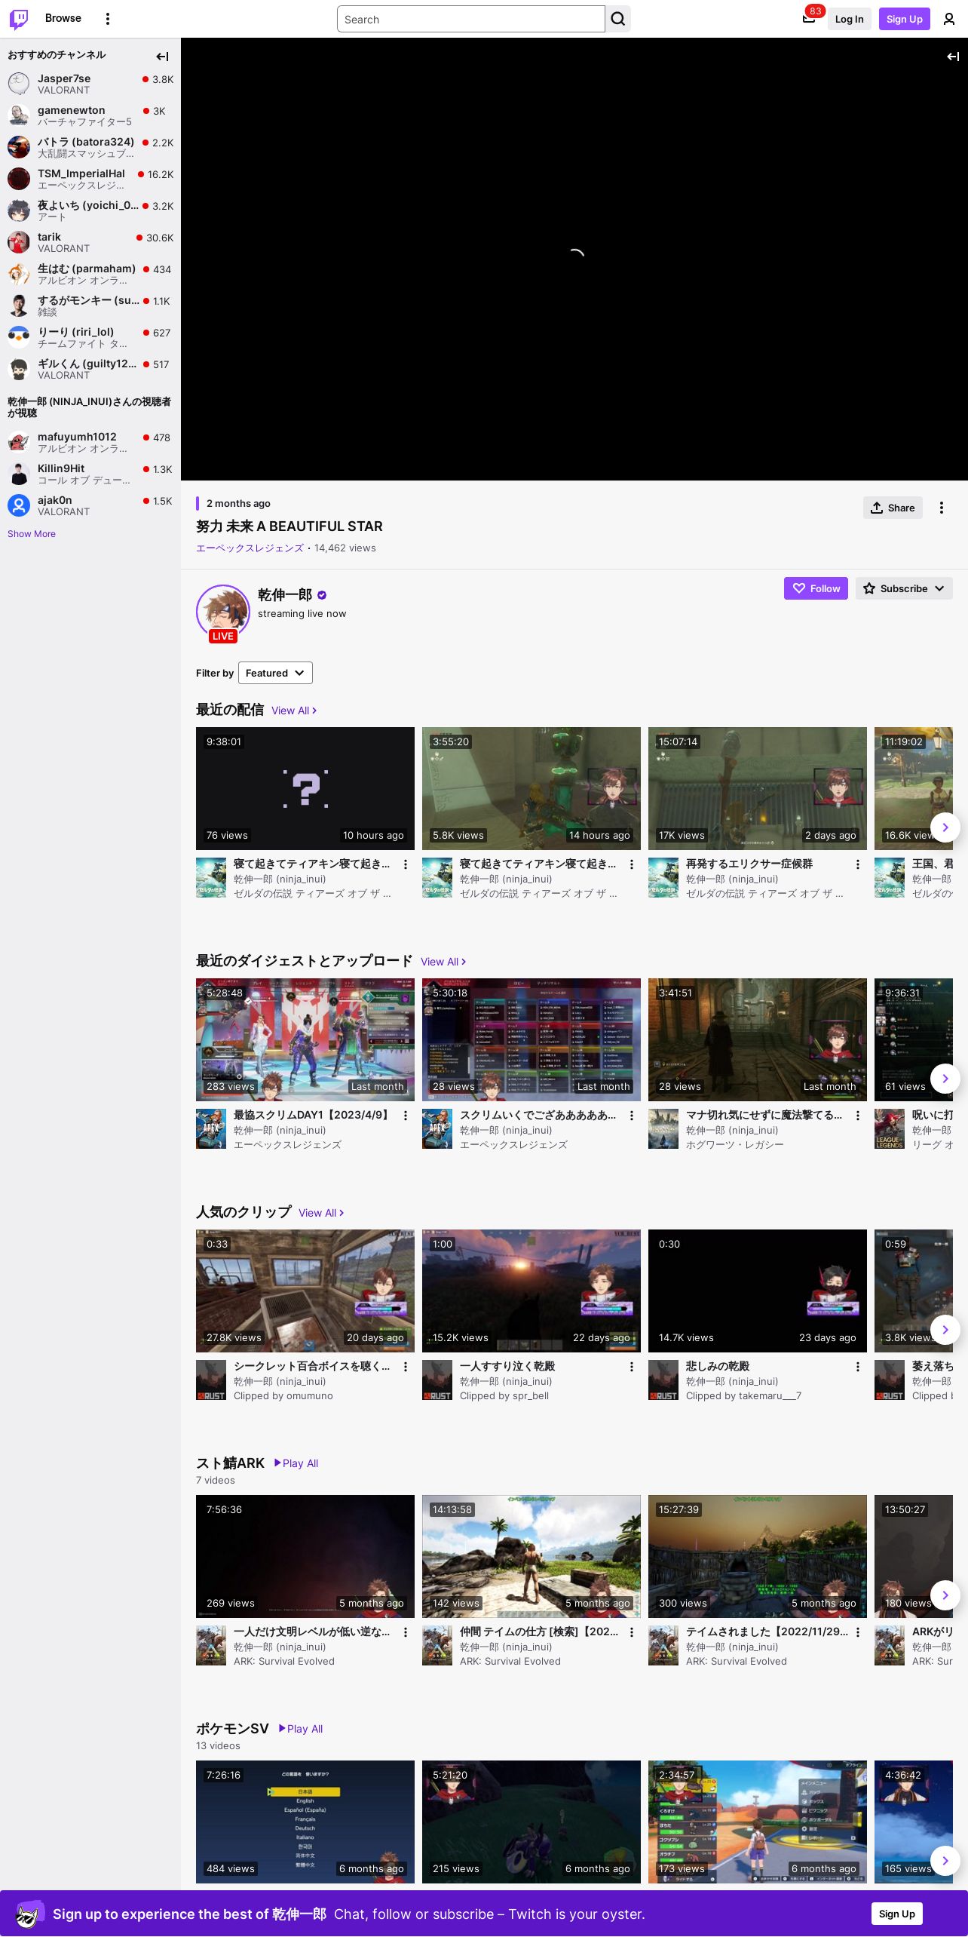The image size is (968, 1937).
Task: Open the 14:13:58 ARK video thumbnail
Action: coord(531,1557)
